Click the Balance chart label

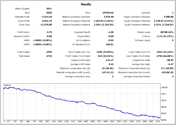coord(8,85)
